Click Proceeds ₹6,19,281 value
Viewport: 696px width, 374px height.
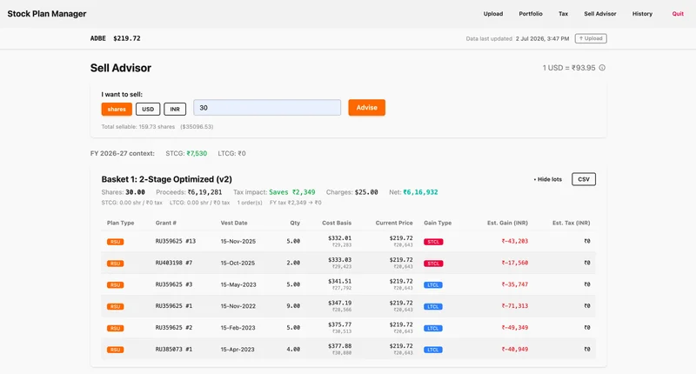click(x=204, y=192)
